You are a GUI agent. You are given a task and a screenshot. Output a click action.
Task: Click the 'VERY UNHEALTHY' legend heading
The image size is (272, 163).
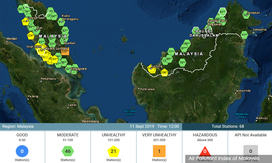159,135
